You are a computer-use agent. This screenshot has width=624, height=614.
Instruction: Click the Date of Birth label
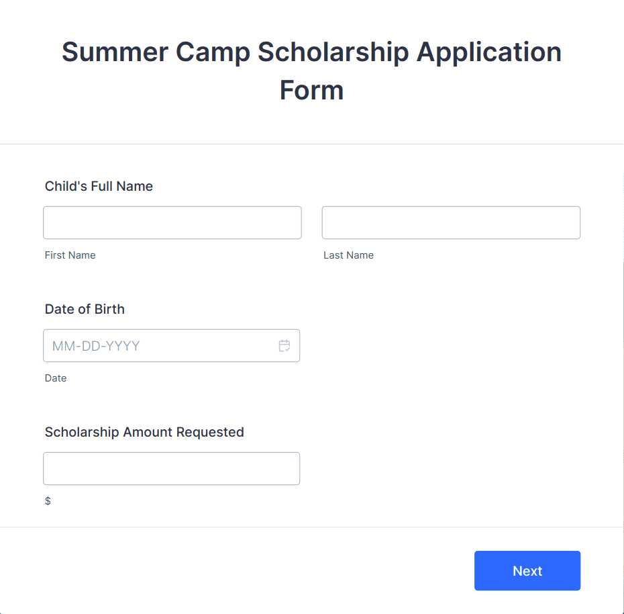(x=85, y=309)
